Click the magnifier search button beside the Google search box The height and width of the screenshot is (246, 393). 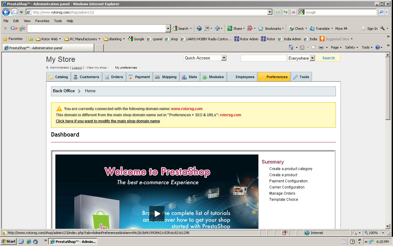[x=381, y=12]
